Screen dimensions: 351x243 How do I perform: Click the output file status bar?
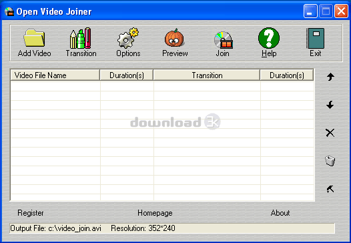click(x=172, y=228)
